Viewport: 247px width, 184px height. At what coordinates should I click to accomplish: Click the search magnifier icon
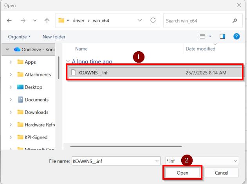(x=235, y=21)
